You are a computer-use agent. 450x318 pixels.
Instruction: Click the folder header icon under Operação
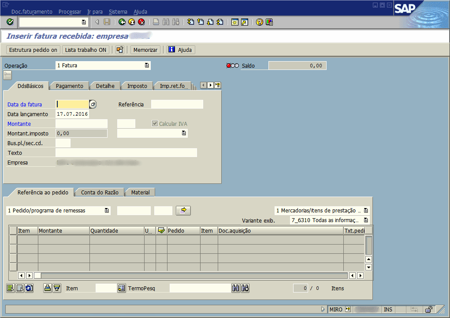7,75
